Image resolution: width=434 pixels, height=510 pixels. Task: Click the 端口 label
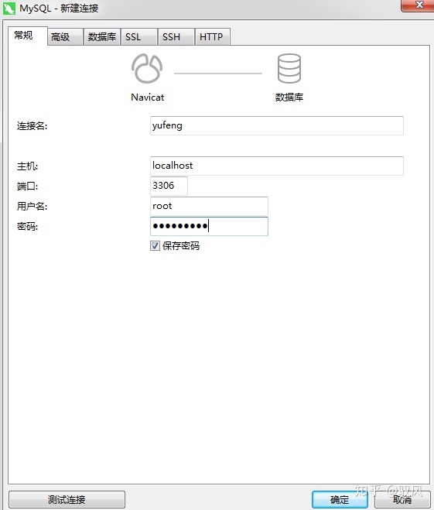27,187
